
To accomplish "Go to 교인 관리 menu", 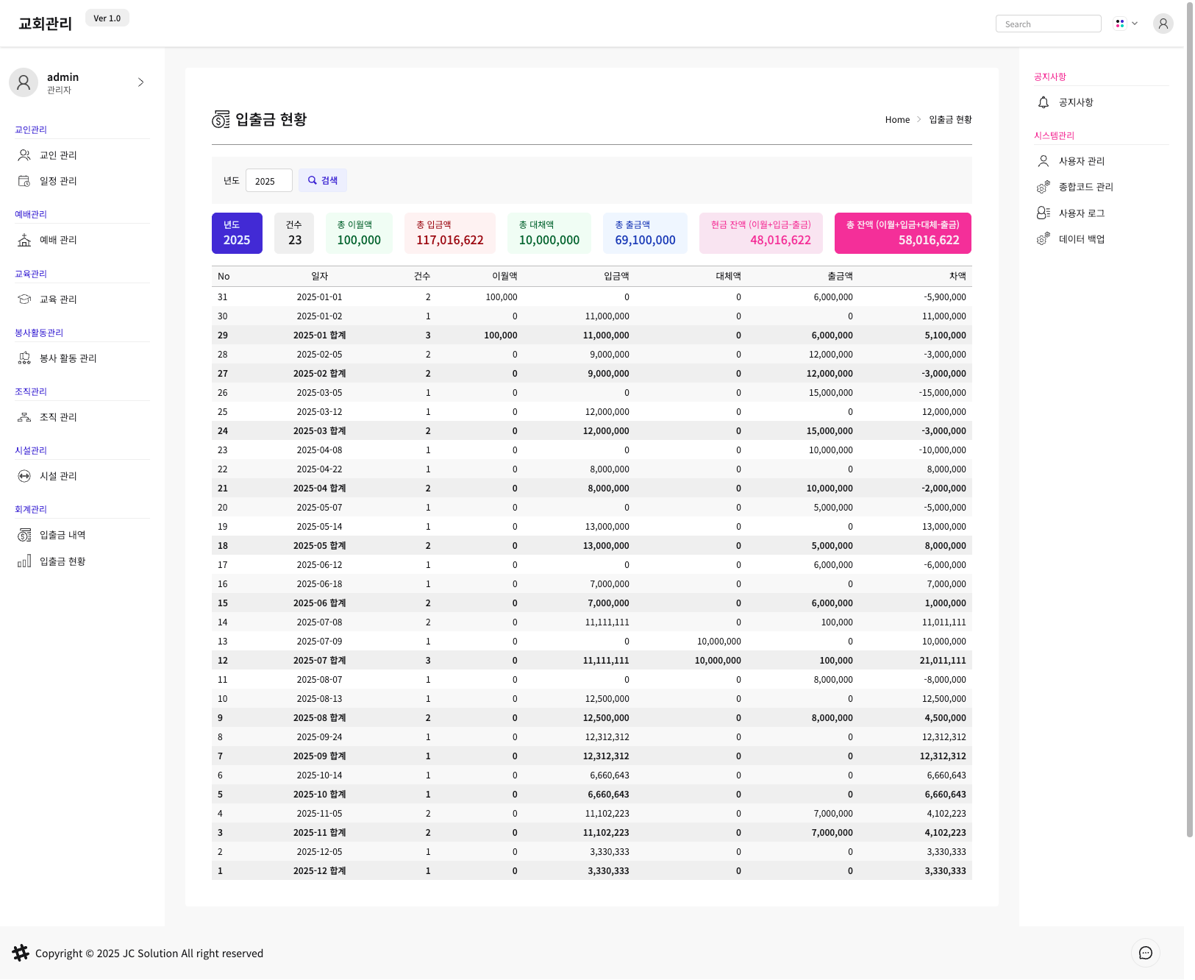I will [58, 155].
